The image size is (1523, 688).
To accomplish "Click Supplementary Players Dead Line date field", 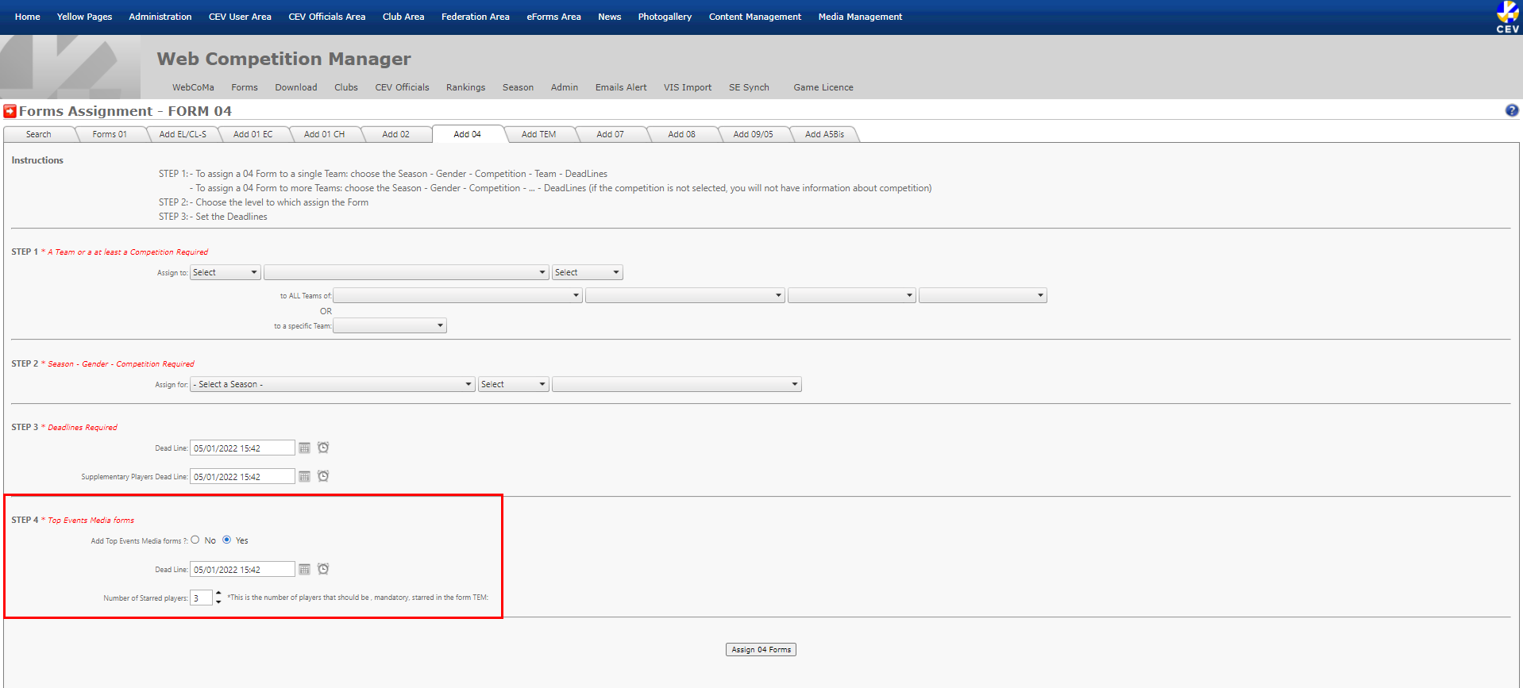I will pos(242,477).
